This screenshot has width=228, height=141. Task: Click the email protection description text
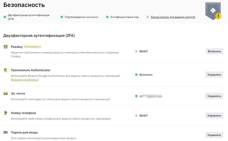61,99
